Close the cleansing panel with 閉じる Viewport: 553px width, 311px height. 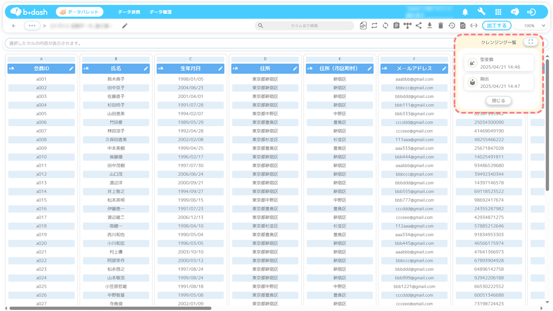499,101
